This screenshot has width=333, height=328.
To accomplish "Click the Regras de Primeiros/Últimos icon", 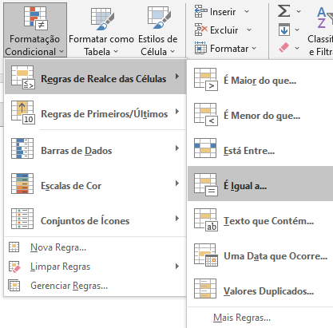I will coord(22,113).
